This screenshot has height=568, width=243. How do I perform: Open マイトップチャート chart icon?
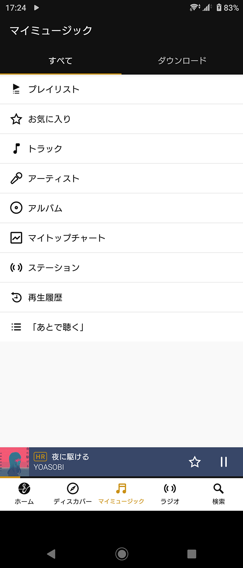15,238
